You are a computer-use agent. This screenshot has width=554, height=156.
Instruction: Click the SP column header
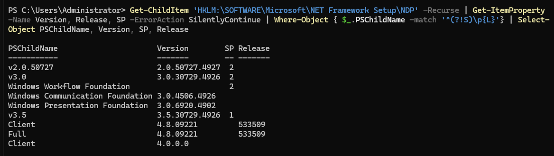point(229,48)
